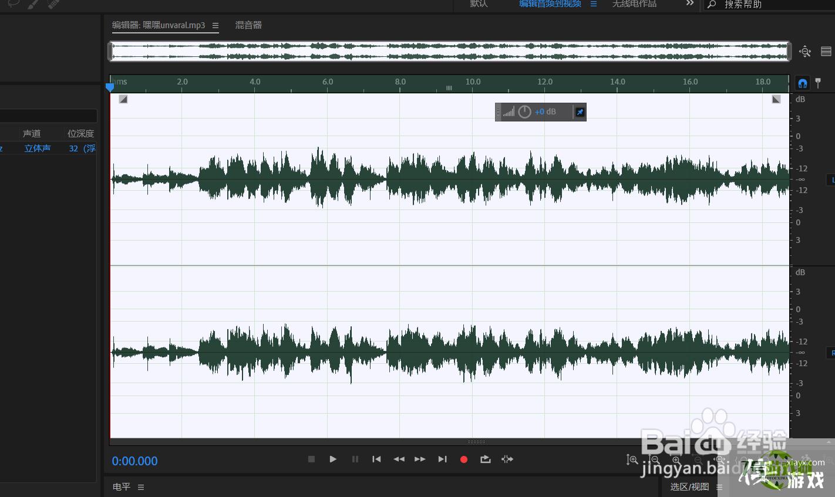
Task: Click the 搜索帮助 search field
Action: pos(769,5)
